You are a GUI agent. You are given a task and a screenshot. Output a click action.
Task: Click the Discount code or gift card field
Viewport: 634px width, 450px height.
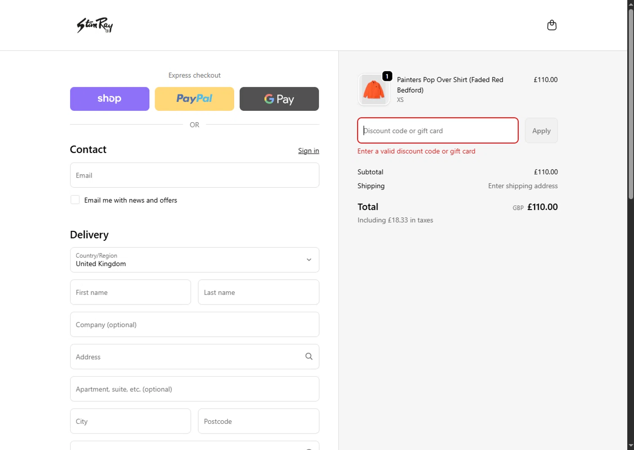click(x=438, y=131)
